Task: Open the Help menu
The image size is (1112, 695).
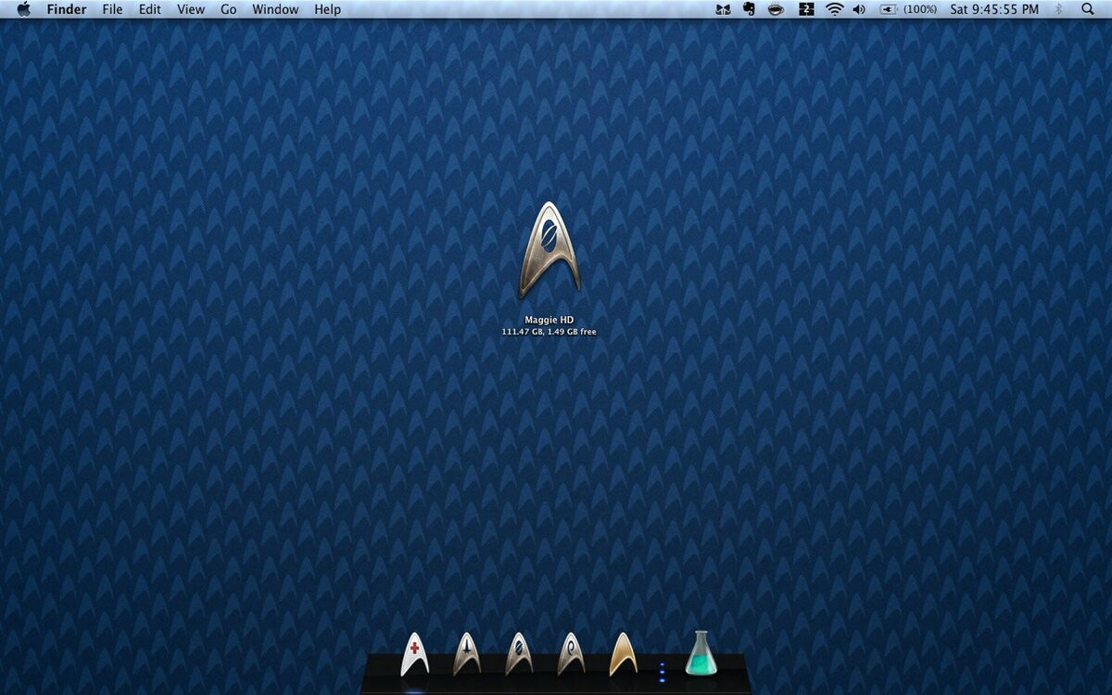Action: [327, 9]
